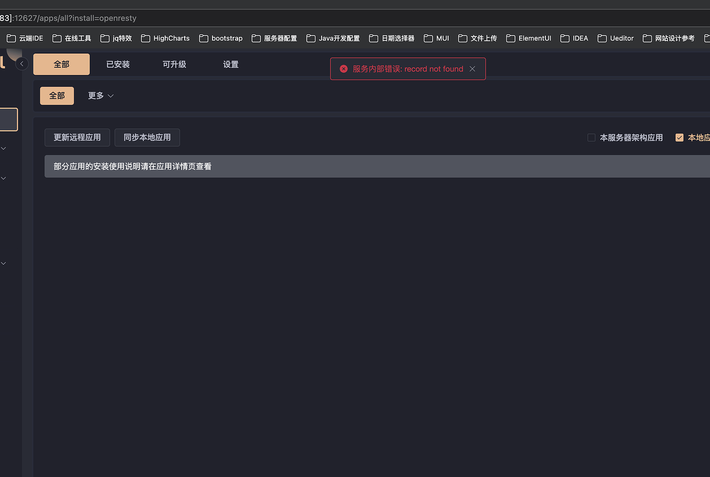Open the 云端IDE bookmarks folder

[x=26, y=38]
